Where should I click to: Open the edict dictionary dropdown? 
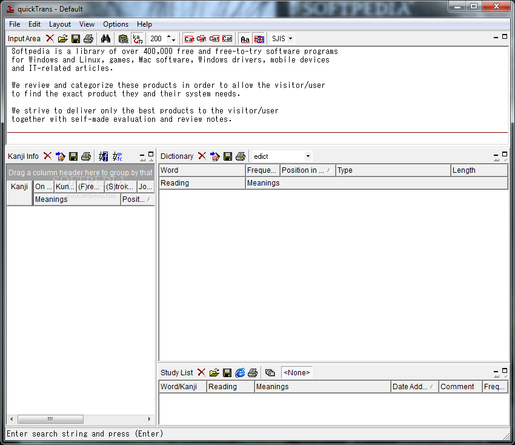point(308,156)
